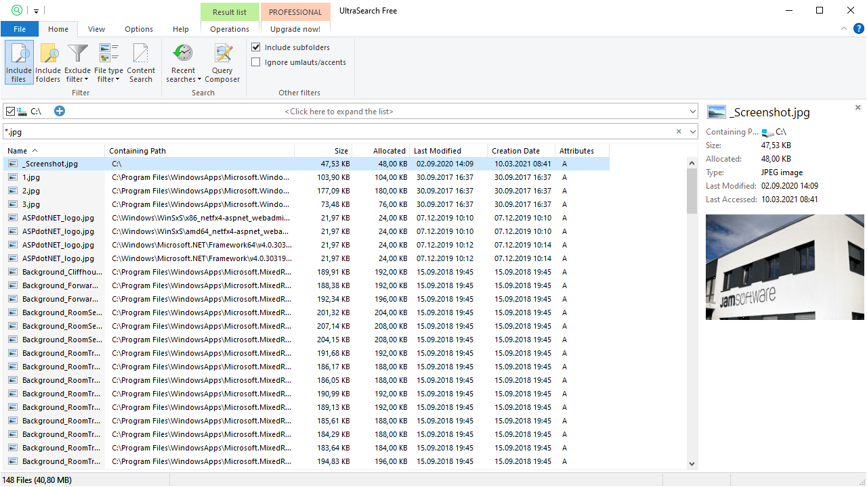Viewport: 867px width, 487px height.
Task: Click the results vertical scrollbar thumb
Action: point(692,191)
